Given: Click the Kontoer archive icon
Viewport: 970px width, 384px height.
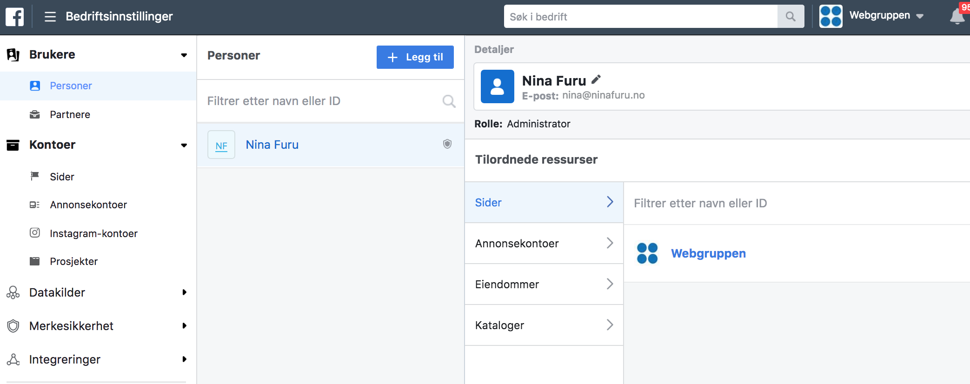Looking at the screenshot, I should click(x=13, y=145).
